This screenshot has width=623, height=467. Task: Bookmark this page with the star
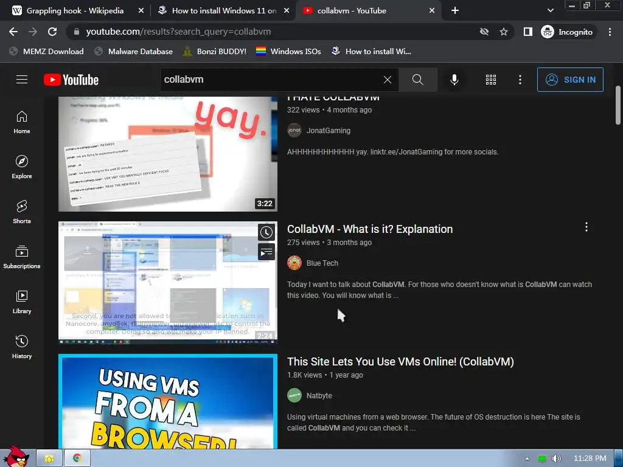click(x=504, y=32)
